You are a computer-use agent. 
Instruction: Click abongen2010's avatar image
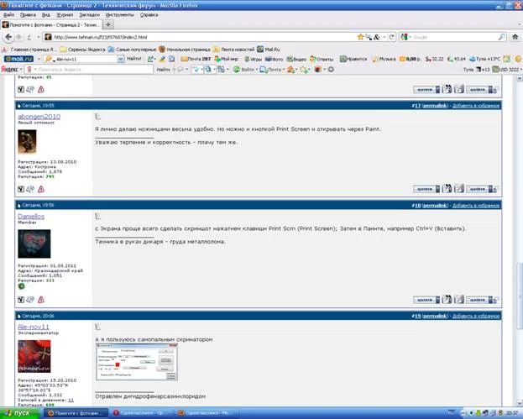(x=27, y=142)
